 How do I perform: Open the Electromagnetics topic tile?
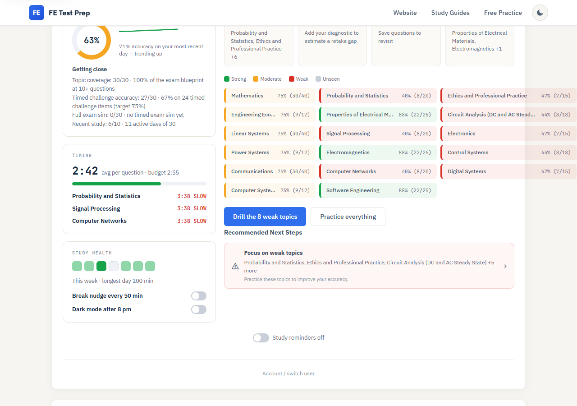[378, 152]
